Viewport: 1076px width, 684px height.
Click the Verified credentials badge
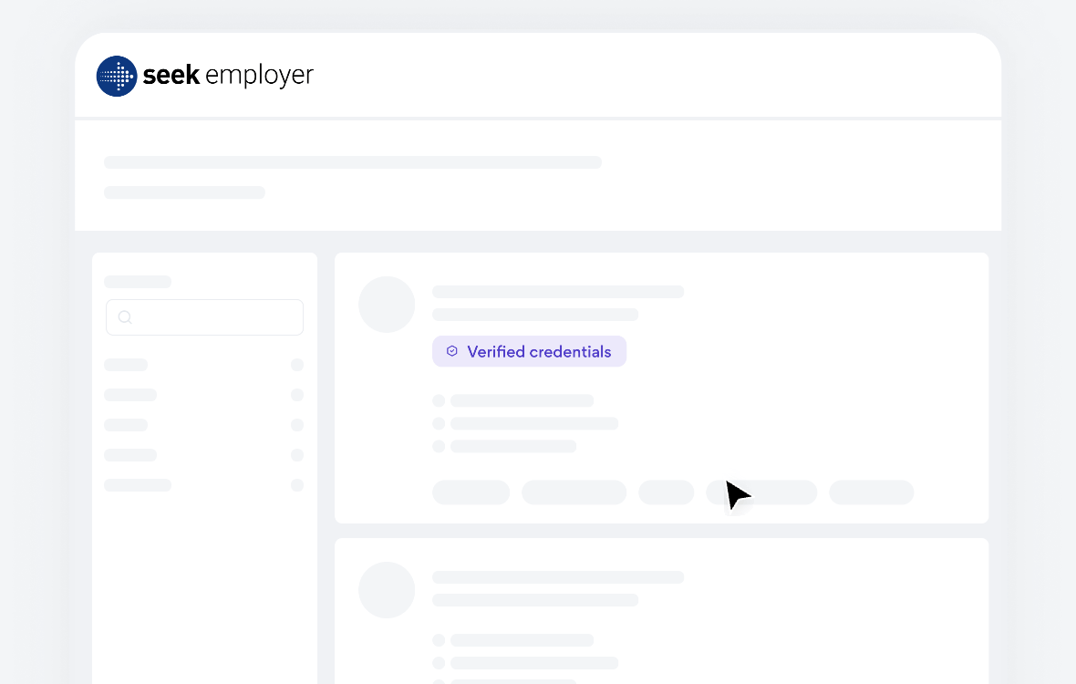click(x=530, y=351)
